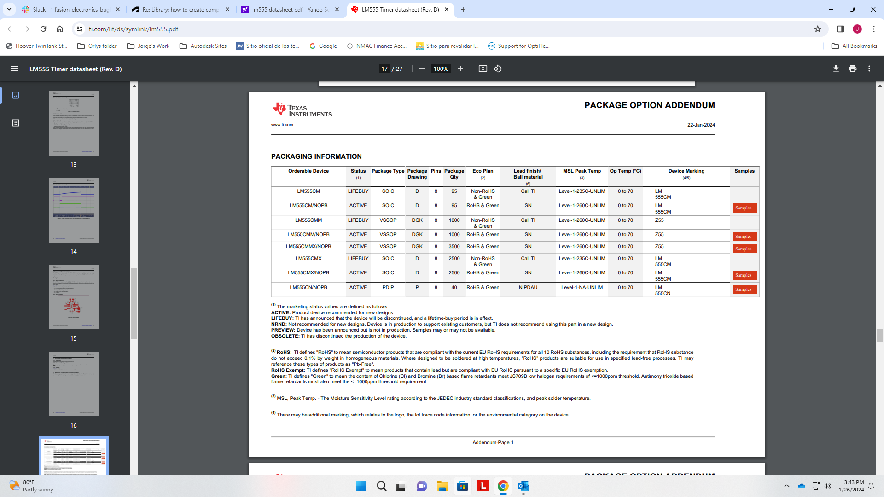Print the PDF document
Screen dimensions: 884x497
[x=853, y=69]
